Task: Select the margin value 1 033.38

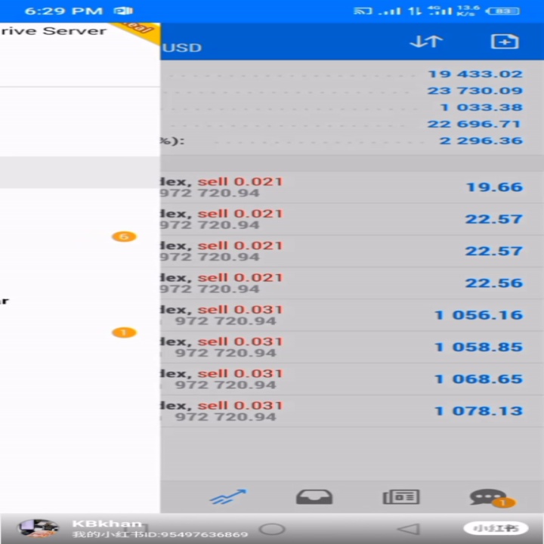Action: coord(481,107)
